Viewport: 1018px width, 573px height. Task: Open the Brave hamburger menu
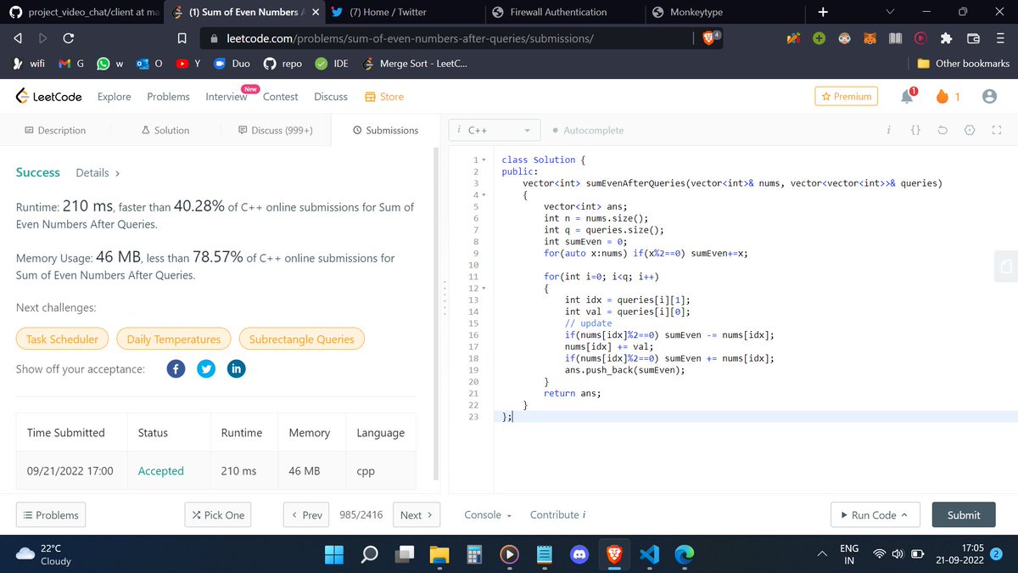[x=998, y=39]
